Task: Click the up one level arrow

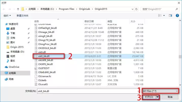Action: (18, 9)
